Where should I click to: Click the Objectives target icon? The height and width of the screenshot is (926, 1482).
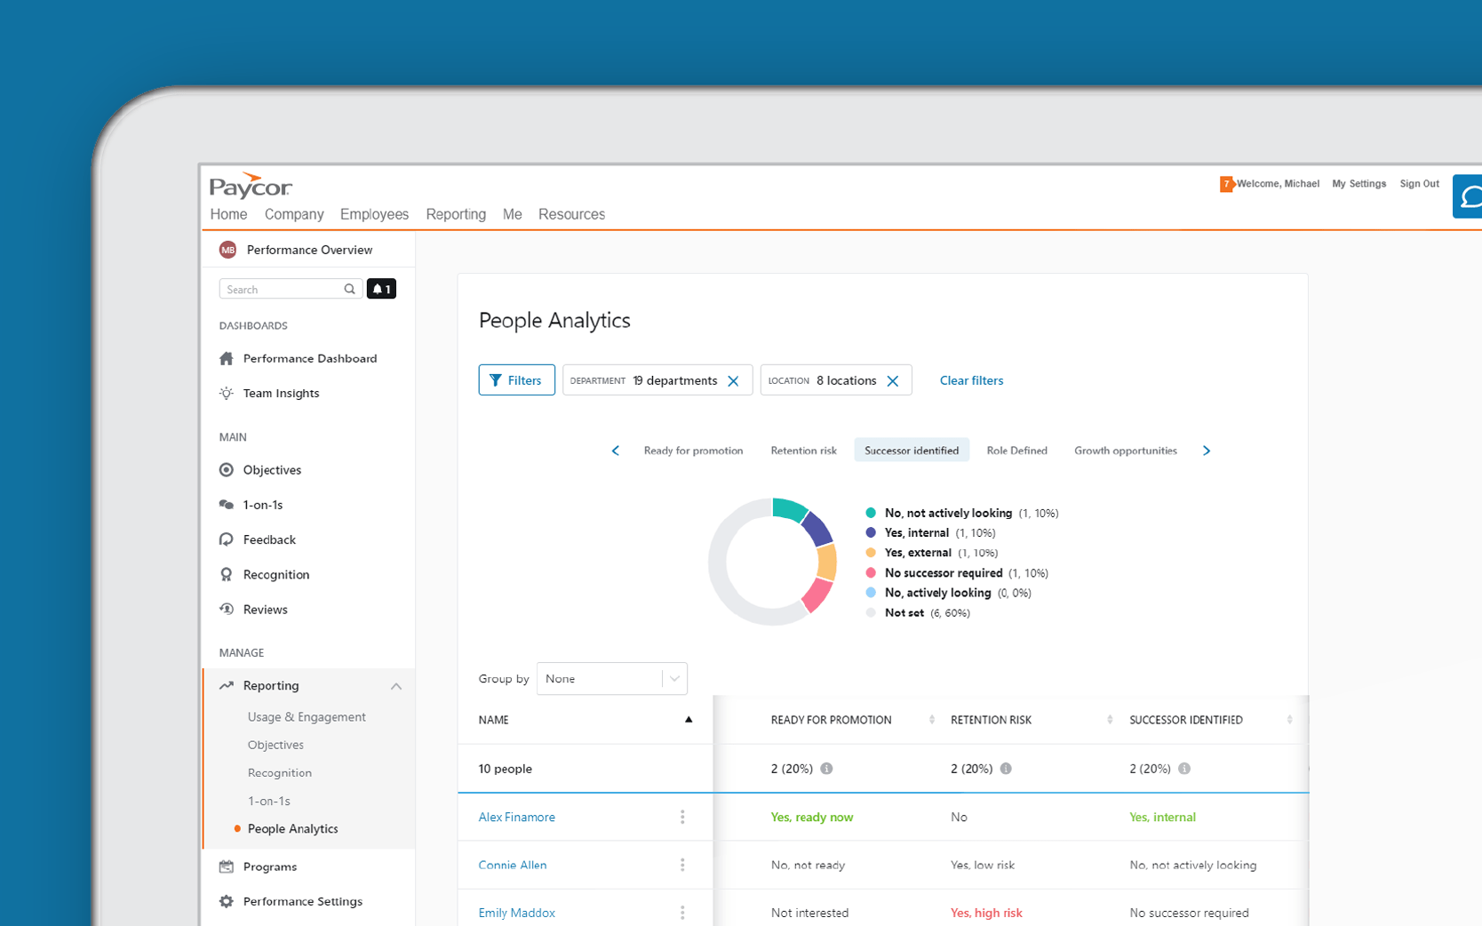(227, 469)
